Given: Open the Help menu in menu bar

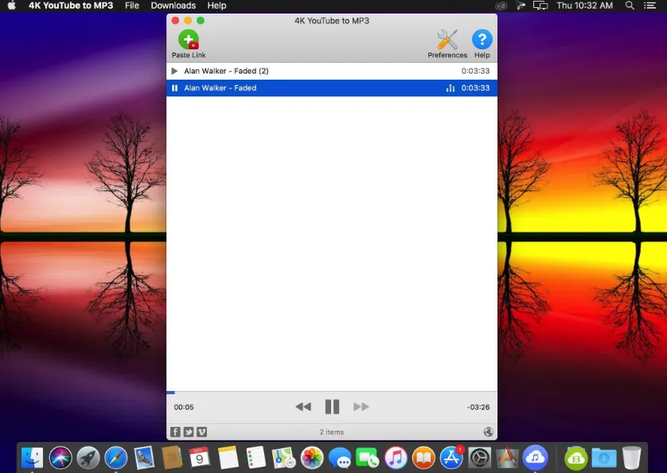Looking at the screenshot, I should [216, 6].
